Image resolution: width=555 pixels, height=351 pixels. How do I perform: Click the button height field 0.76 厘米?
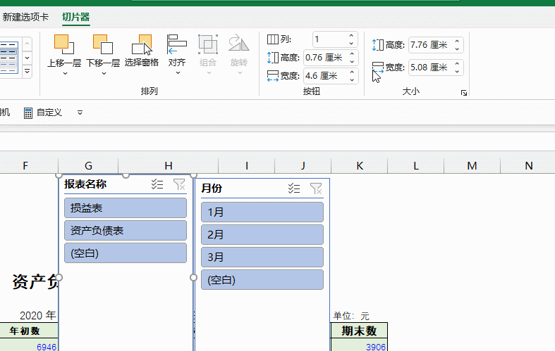[x=326, y=58]
